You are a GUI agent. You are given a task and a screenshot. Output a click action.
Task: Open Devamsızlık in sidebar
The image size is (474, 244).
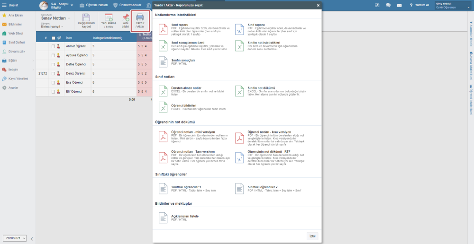pyautogui.click(x=18, y=51)
